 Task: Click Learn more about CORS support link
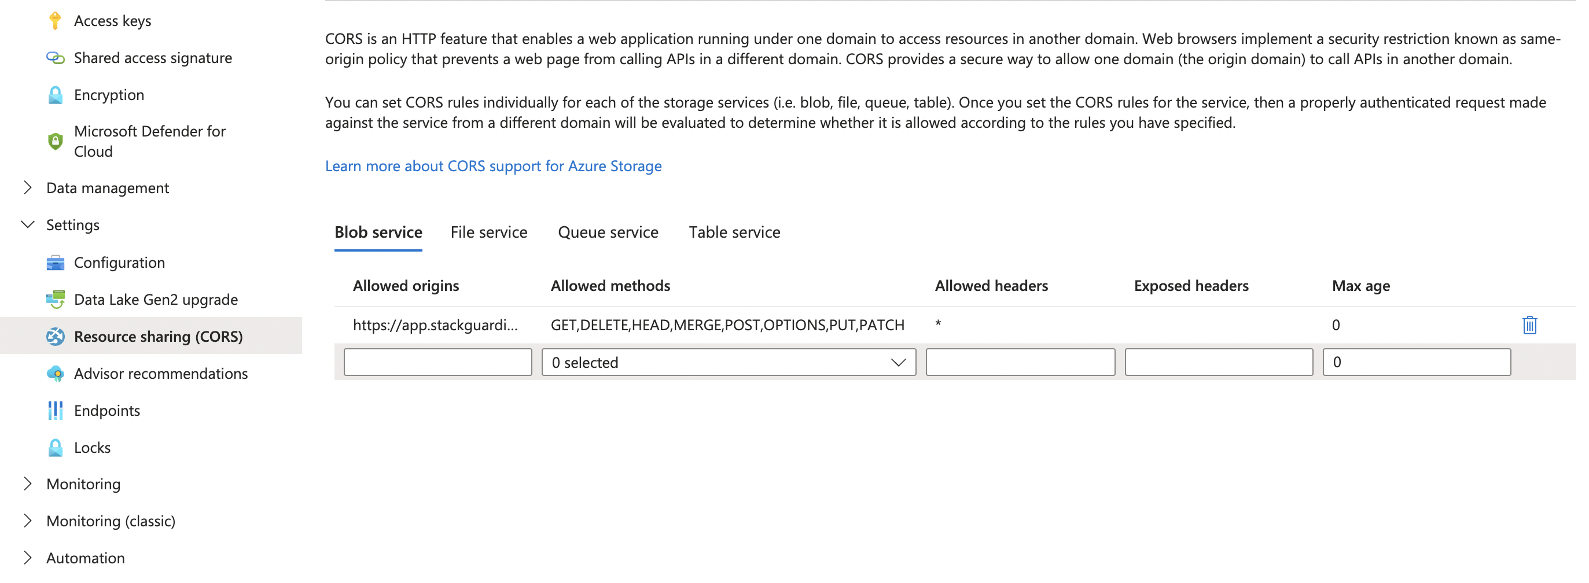click(x=494, y=166)
